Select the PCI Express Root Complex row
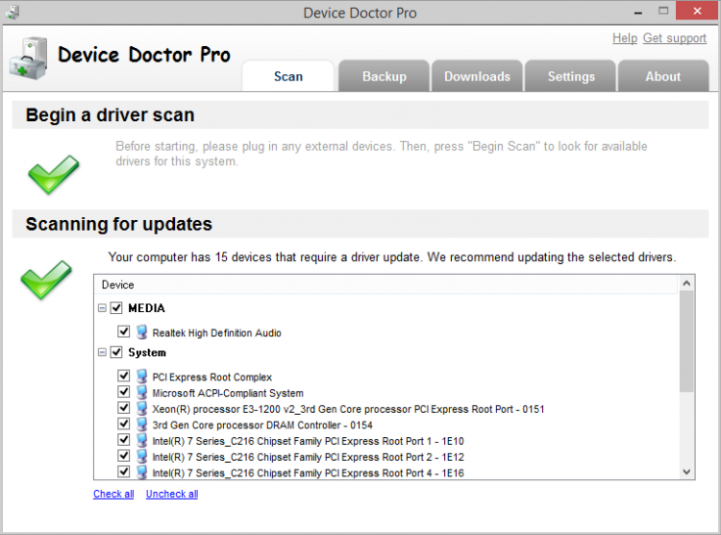 pos(212,377)
